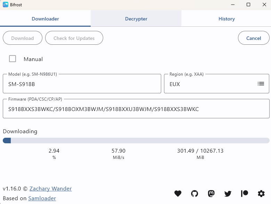
Task: Click the downloading progress bar
Action: [x=136, y=141]
